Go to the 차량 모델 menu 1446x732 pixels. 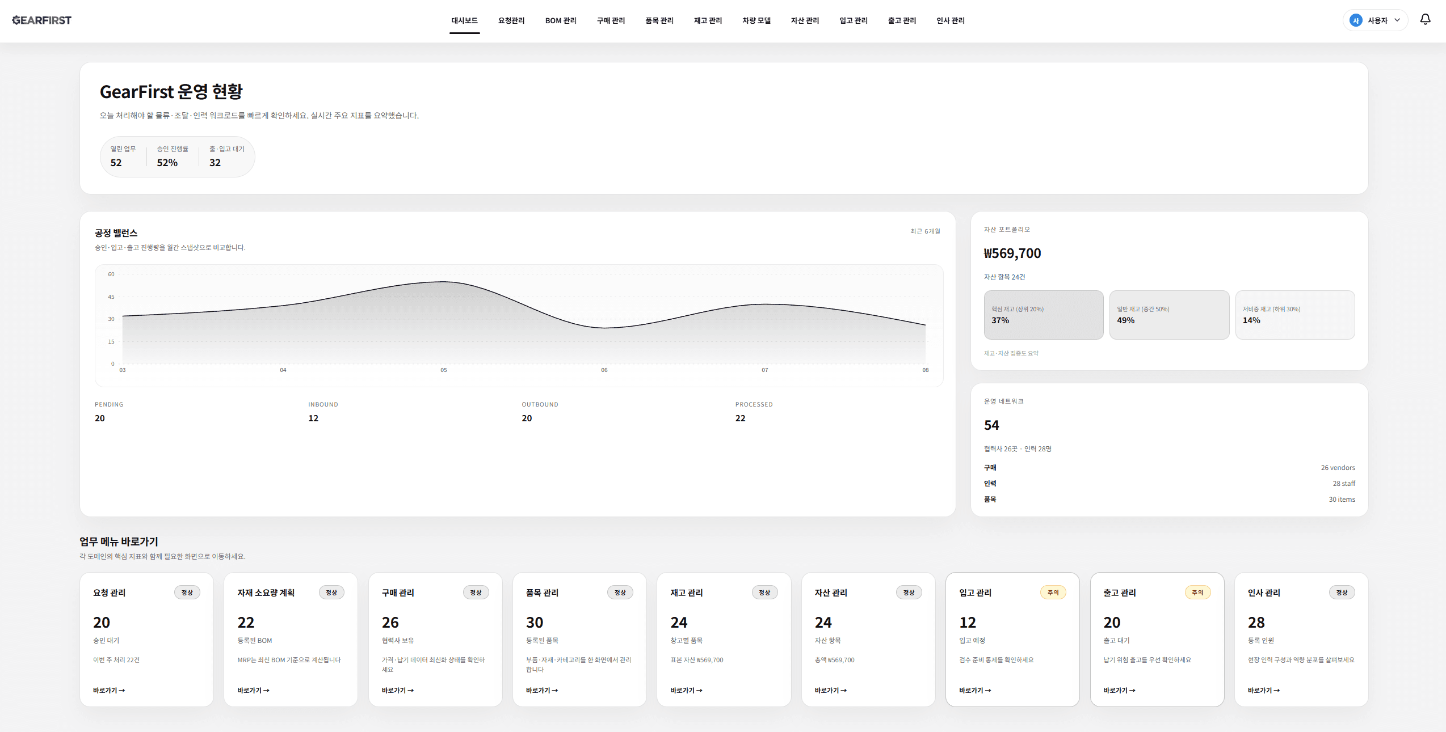click(756, 20)
